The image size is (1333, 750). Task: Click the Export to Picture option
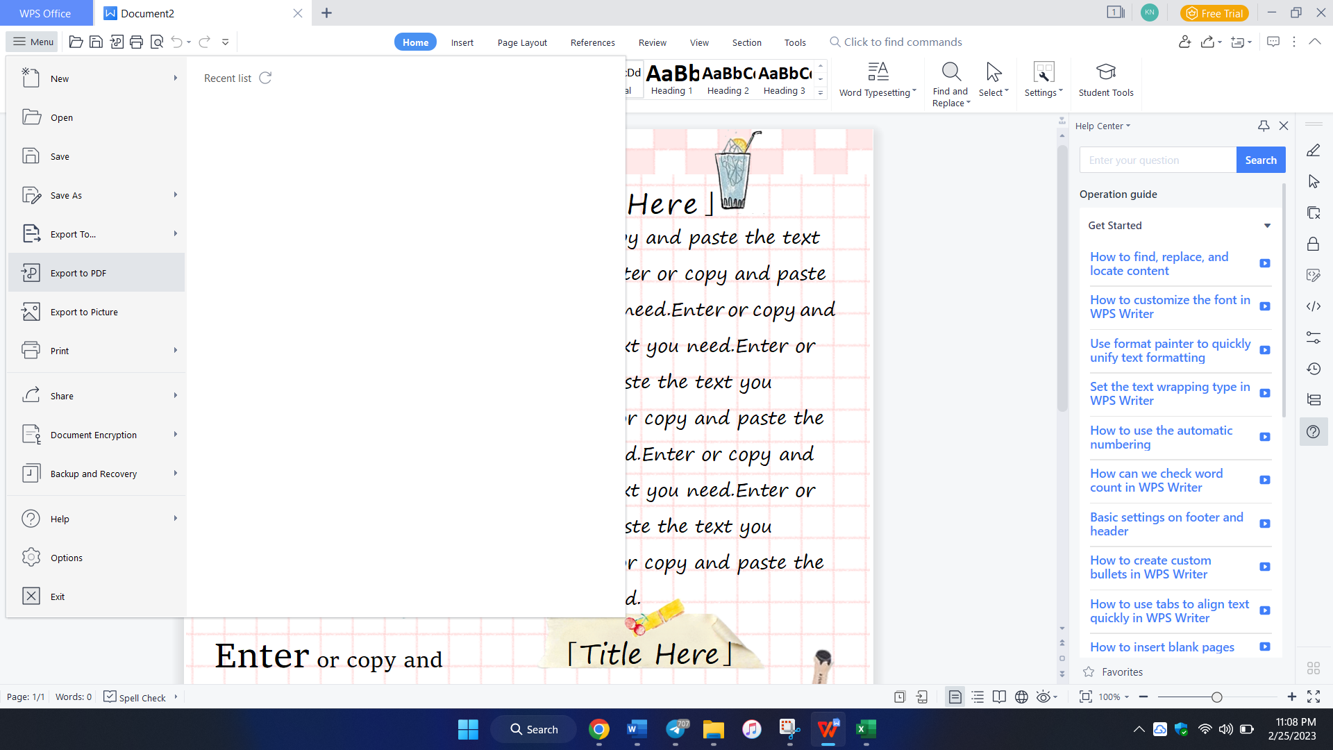tap(84, 312)
